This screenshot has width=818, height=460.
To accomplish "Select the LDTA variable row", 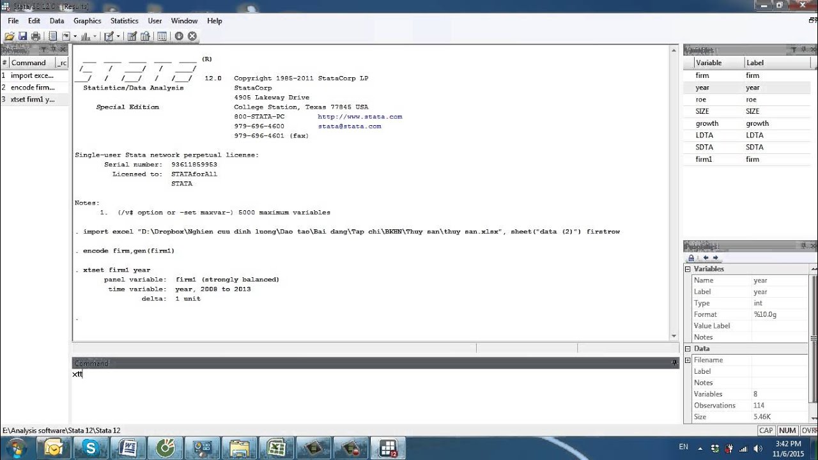I will (x=747, y=135).
